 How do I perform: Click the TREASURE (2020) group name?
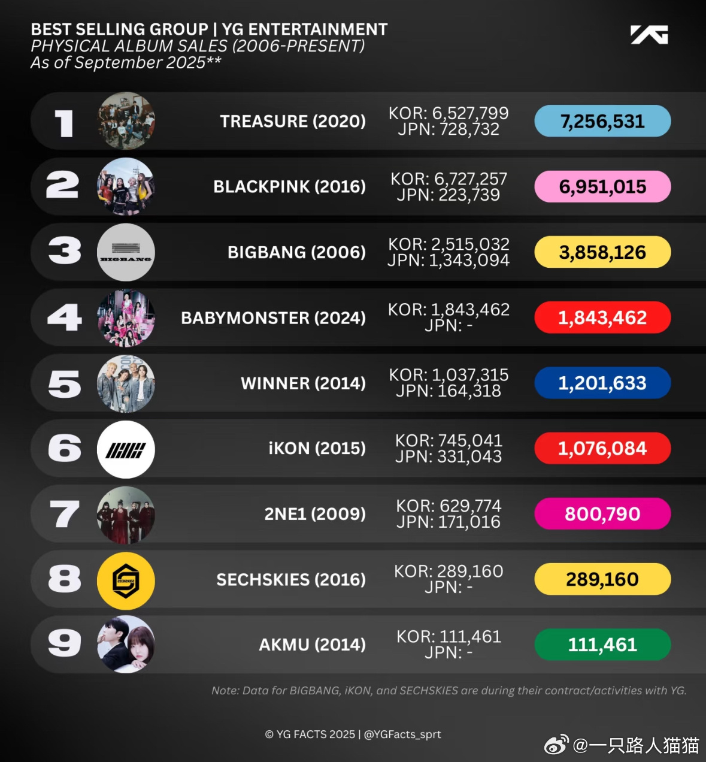point(293,121)
